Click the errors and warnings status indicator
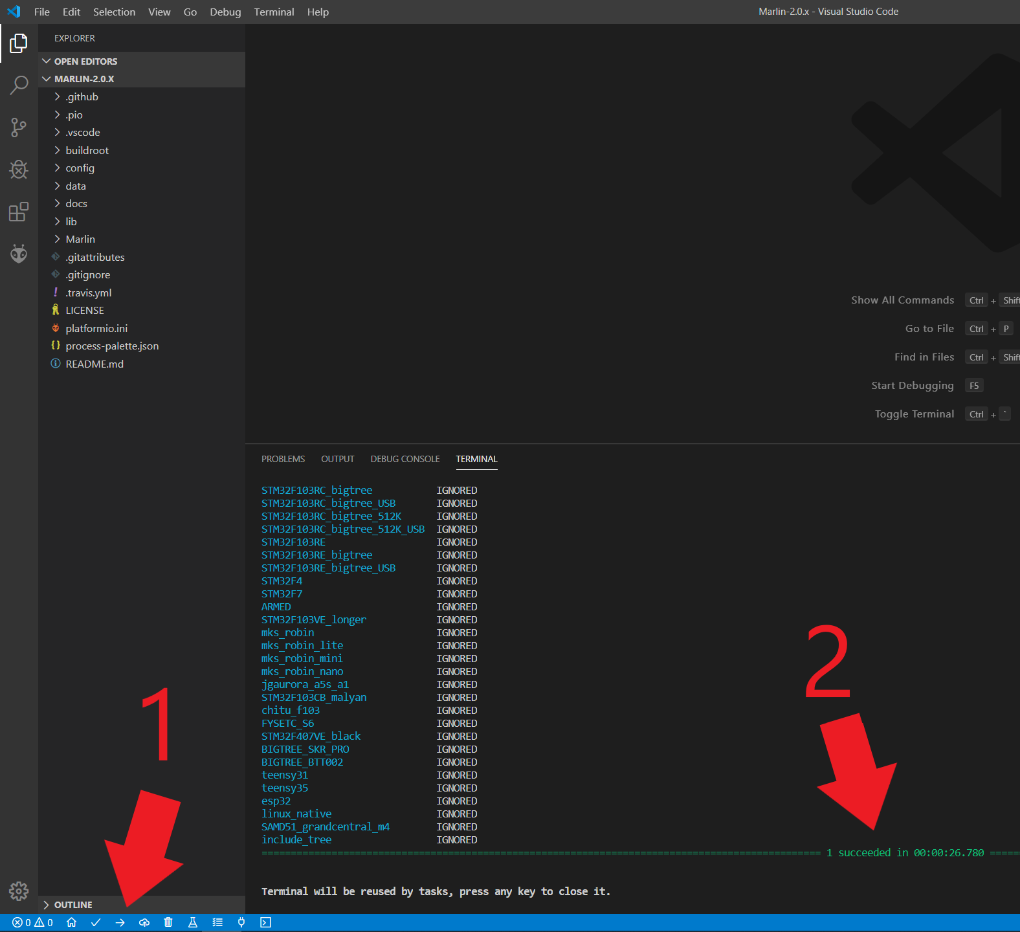 (32, 923)
